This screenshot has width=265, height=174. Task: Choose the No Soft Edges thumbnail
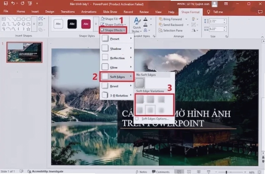[140, 83]
